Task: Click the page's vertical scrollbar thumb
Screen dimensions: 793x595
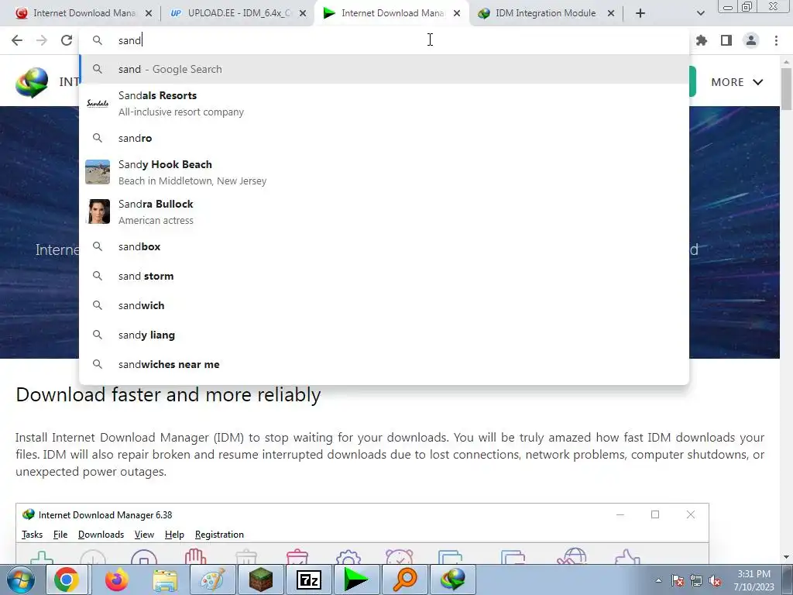Action: tap(787, 88)
